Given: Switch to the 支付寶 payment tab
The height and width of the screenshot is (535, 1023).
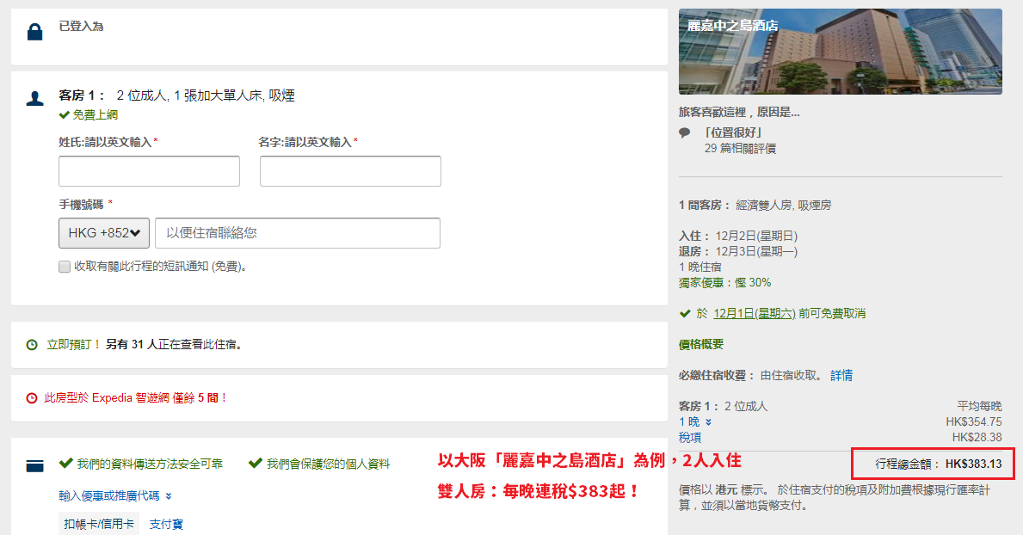Looking at the screenshot, I should [169, 522].
